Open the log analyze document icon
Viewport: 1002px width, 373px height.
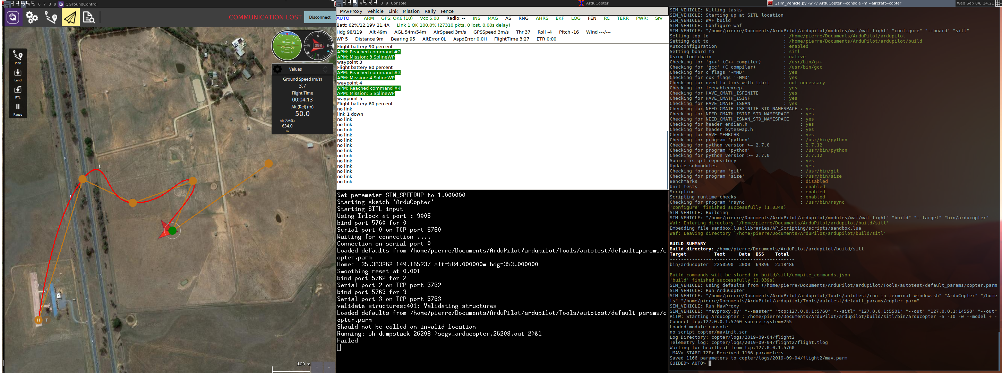coord(89,17)
